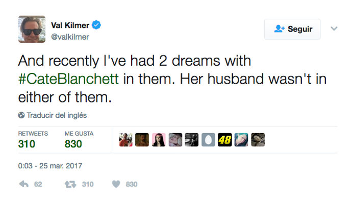Screen dimensions: 352x207
Task: Open the yellow 48 avatar profile
Action: pyautogui.click(x=225, y=140)
